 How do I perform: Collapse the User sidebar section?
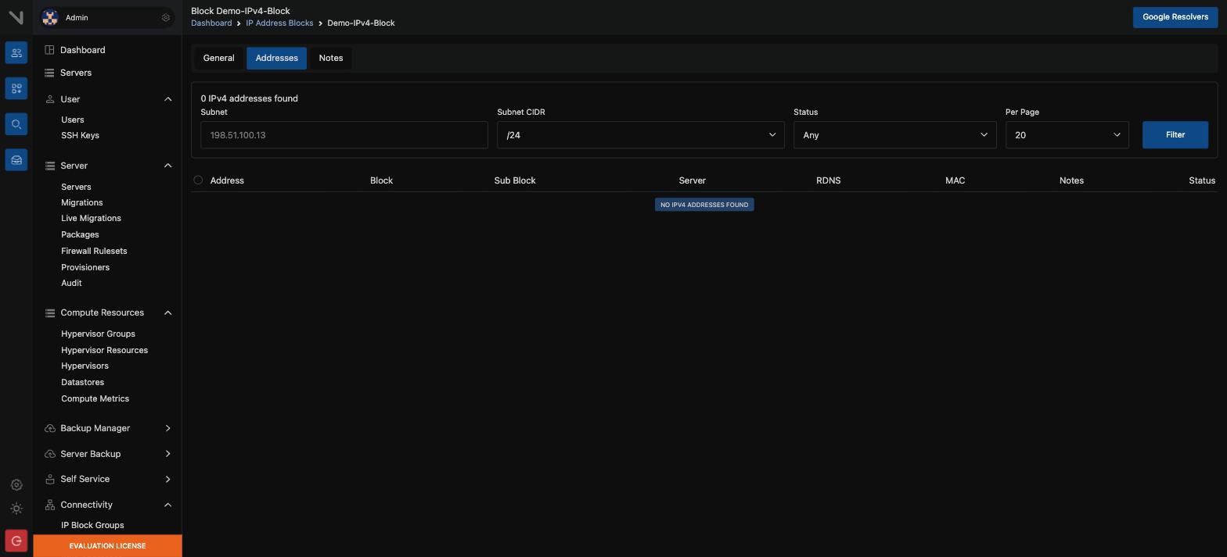coord(167,99)
